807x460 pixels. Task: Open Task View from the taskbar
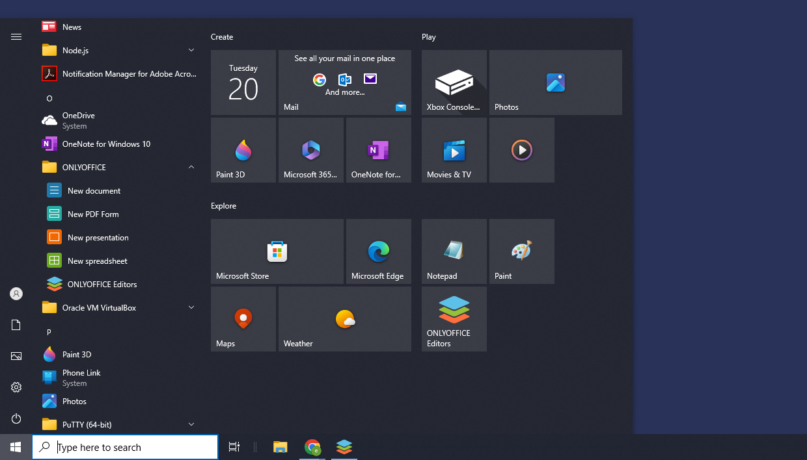234,447
